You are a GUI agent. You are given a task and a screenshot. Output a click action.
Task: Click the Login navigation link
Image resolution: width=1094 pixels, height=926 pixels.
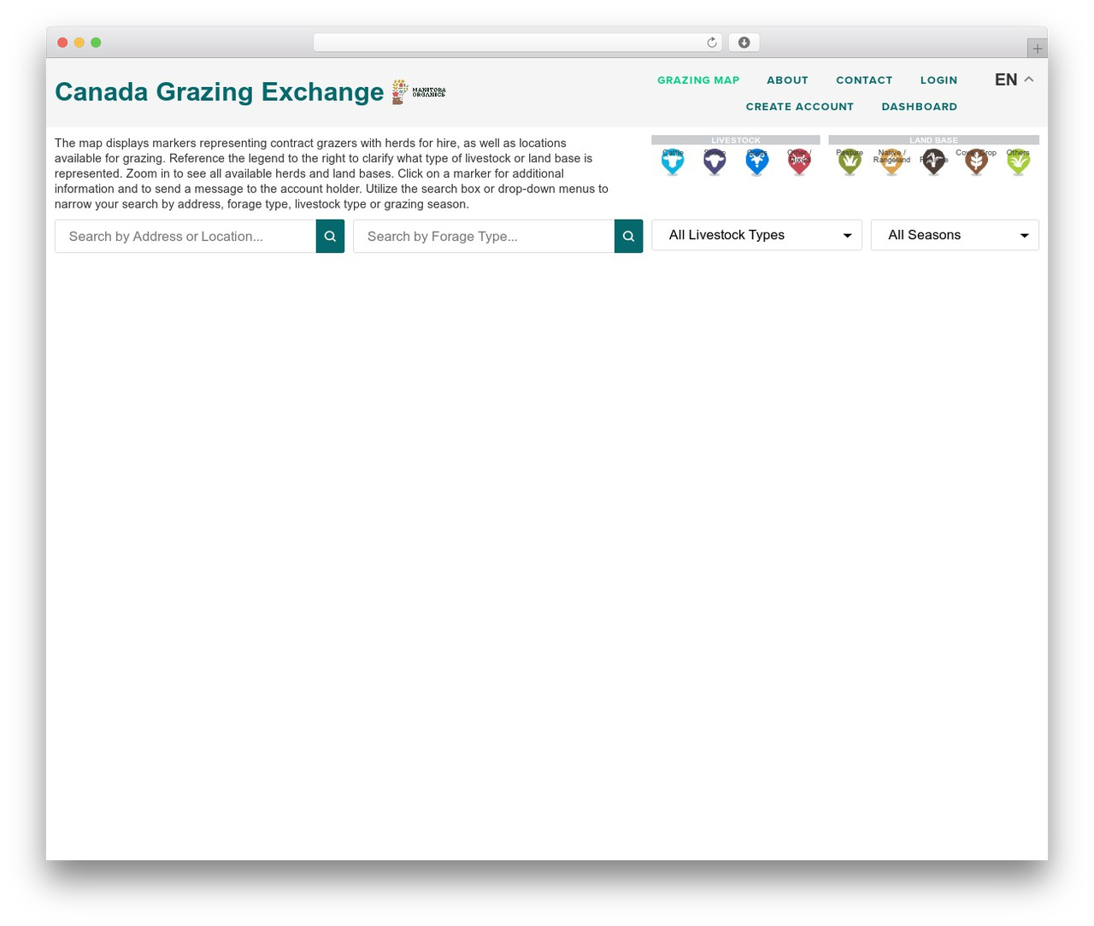click(x=938, y=80)
